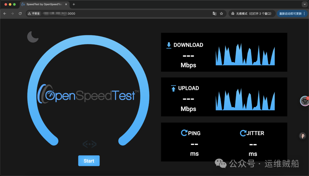Click the Mbps unit under UPLOAD
309x176 pixels.
click(188, 109)
